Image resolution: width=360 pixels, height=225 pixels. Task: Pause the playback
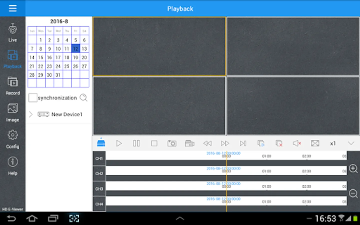coord(136,143)
